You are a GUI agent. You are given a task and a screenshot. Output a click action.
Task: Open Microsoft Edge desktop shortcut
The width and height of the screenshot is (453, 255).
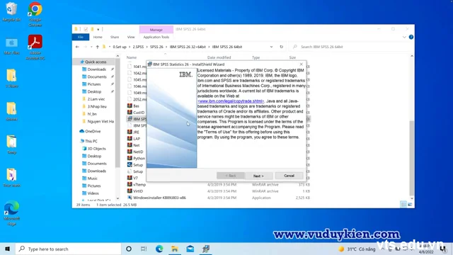pos(11,213)
